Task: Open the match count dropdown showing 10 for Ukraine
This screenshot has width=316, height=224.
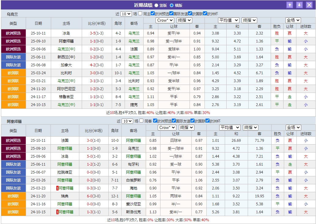Action: tap(127, 13)
